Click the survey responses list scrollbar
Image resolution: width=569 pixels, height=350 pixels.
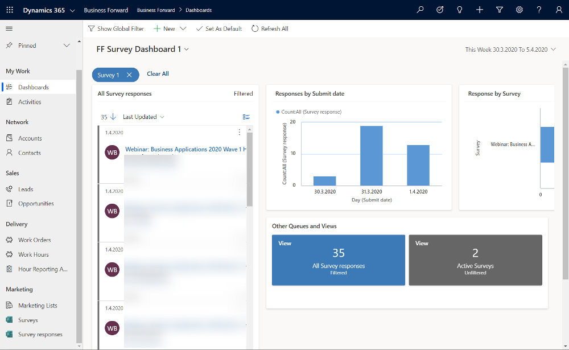tap(249, 169)
